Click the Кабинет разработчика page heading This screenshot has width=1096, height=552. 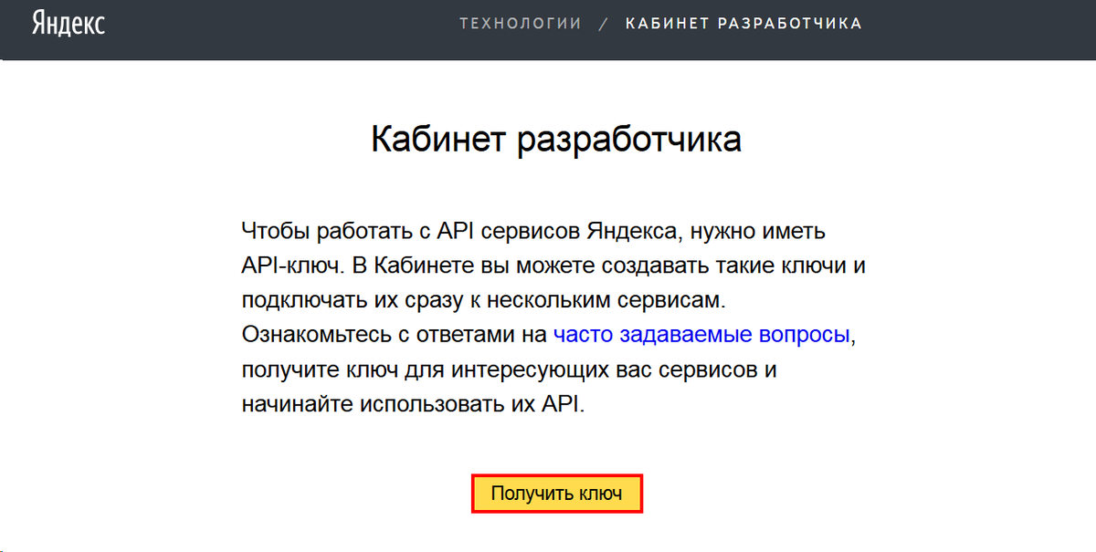point(556,140)
